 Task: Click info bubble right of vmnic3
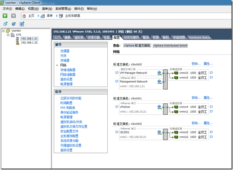[x=211, y=73]
